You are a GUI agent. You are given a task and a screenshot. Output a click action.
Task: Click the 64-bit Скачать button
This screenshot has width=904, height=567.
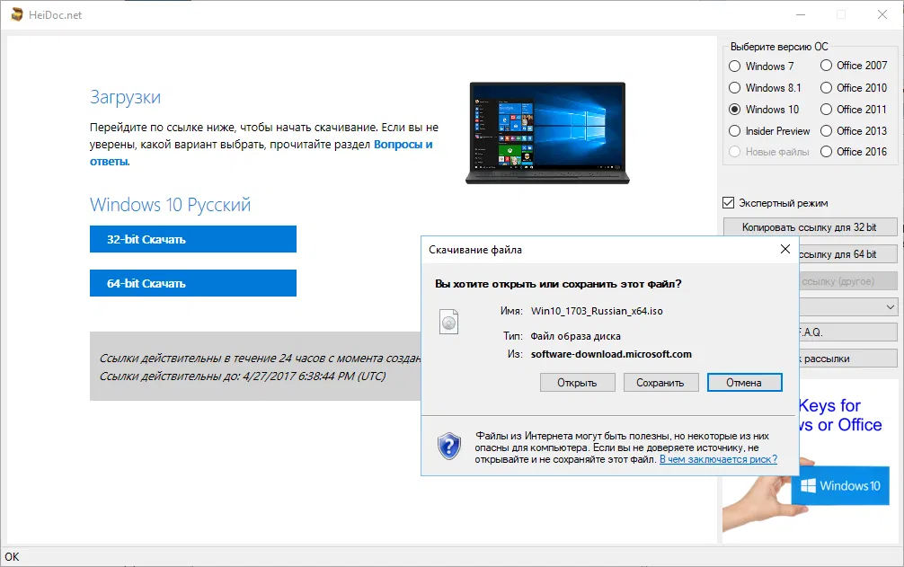click(192, 283)
